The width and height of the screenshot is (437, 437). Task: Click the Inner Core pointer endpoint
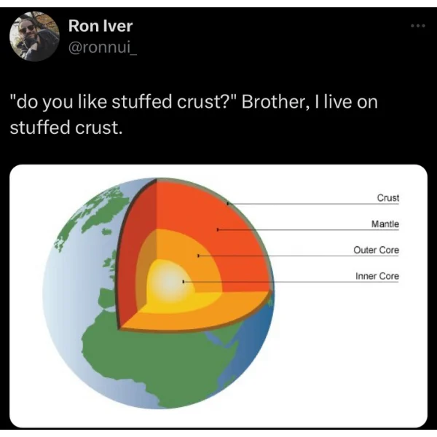click(183, 282)
